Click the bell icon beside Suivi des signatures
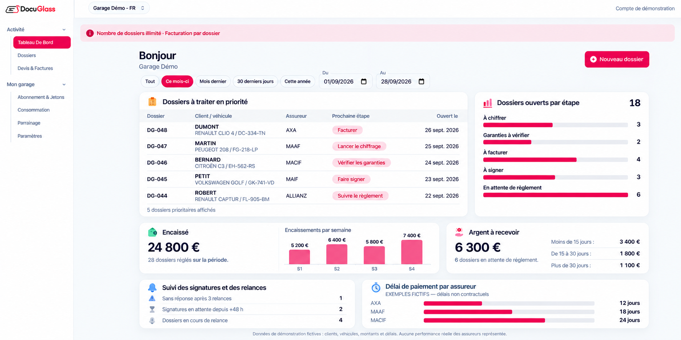The height and width of the screenshot is (340, 681). (152, 287)
